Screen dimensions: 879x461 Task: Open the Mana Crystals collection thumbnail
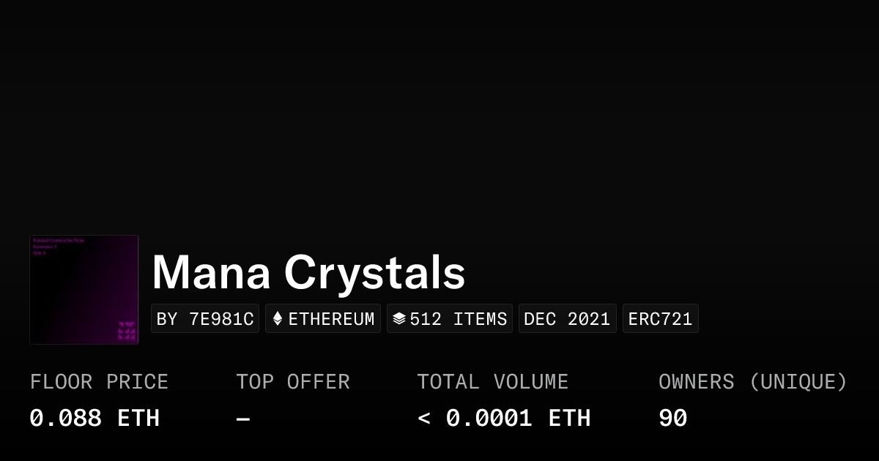pyautogui.click(x=84, y=290)
